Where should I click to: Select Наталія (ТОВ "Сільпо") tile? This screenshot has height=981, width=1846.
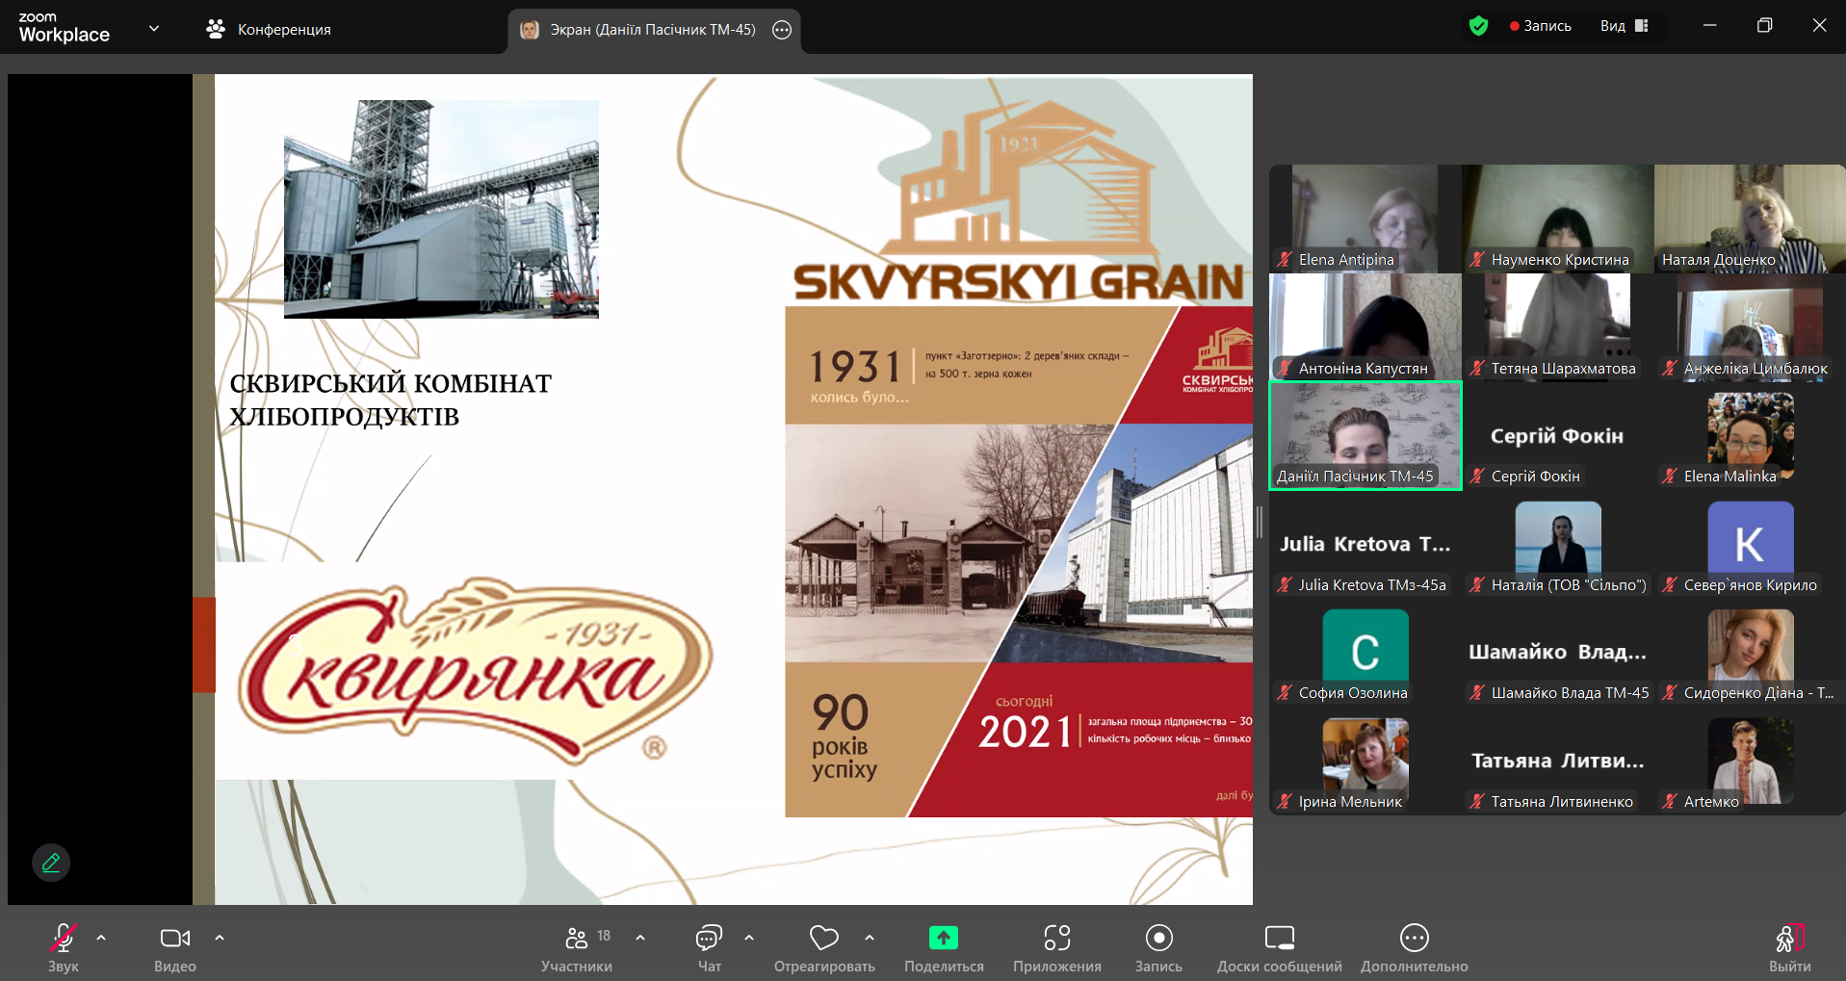pyautogui.click(x=1557, y=544)
